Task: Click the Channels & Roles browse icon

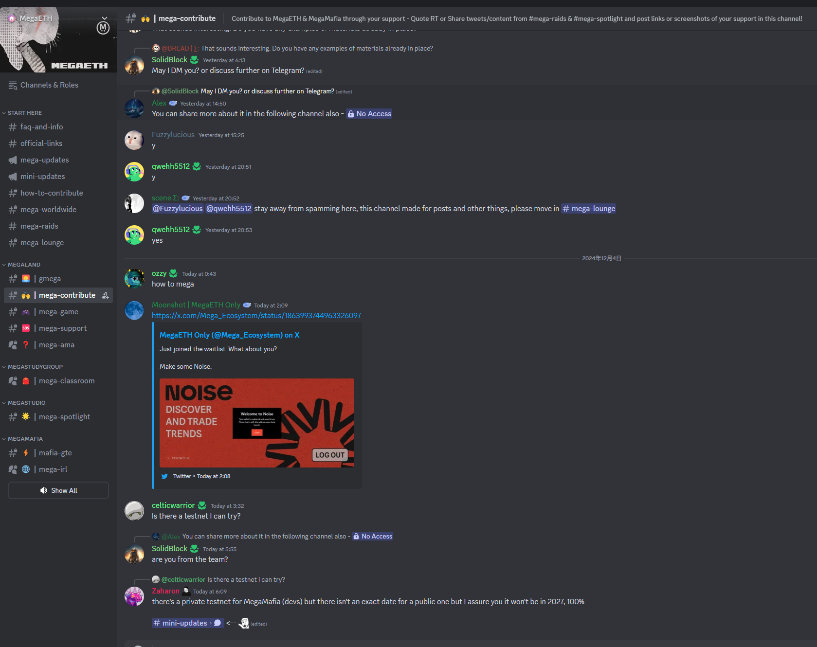Action: (x=13, y=85)
